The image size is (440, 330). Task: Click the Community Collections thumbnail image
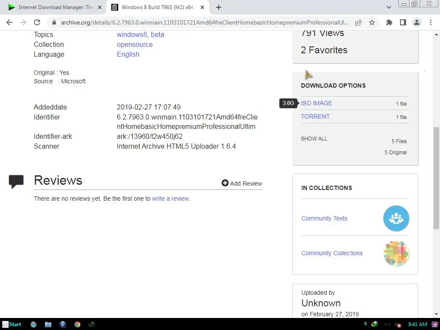click(396, 254)
